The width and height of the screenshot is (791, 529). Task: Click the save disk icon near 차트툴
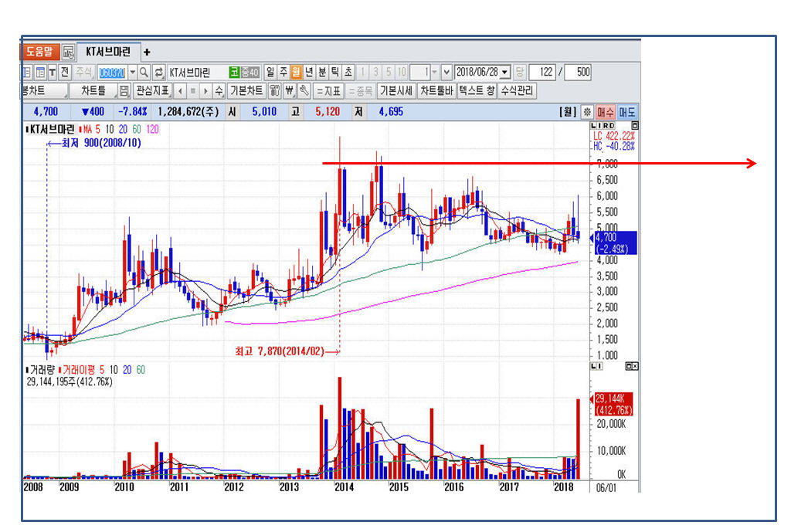click(x=124, y=91)
